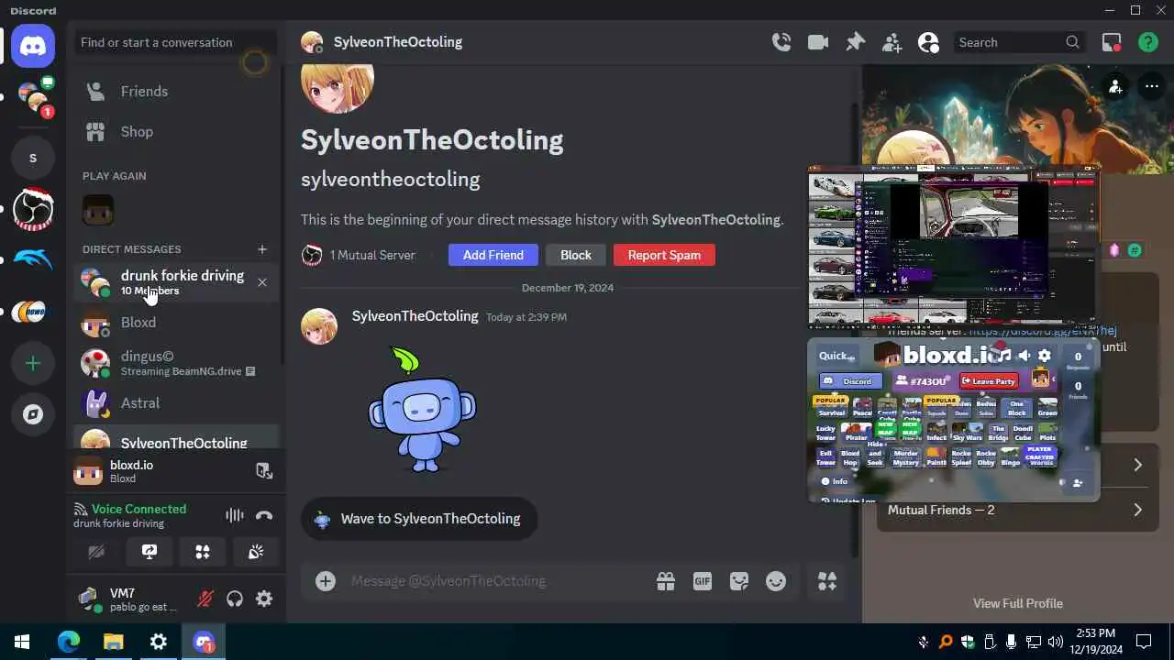Open direct message with Bloxd
Viewport: 1174px width, 660px height.
tap(174, 323)
